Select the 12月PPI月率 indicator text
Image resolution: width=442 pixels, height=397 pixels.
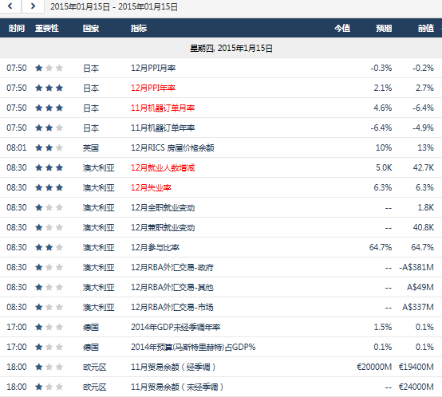[153, 68]
